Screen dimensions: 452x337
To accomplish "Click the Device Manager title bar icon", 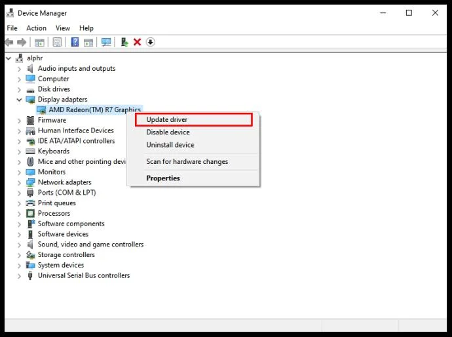I will (10, 13).
